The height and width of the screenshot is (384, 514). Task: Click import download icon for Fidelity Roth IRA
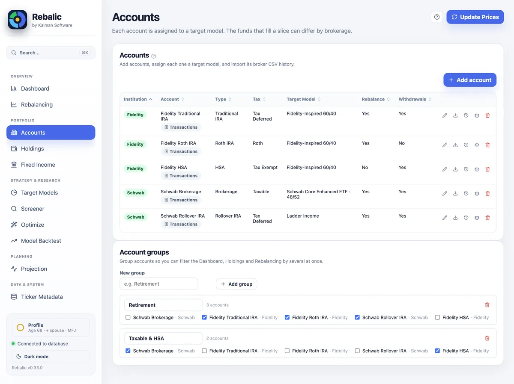[455, 145]
